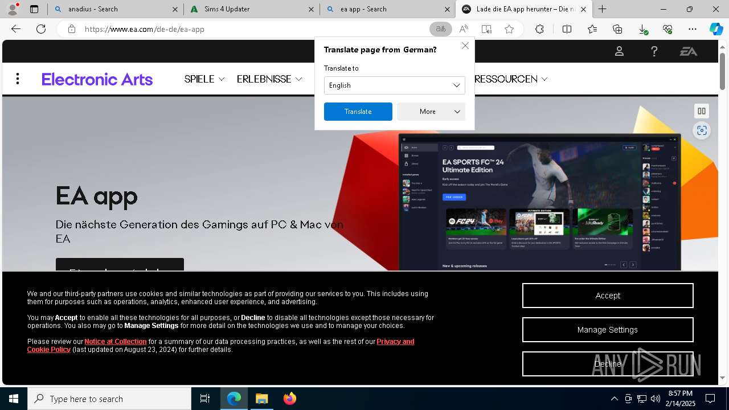The image size is (729, 410).
Task: Open the browser profile avatar icon
Action: pyautogui.click(x=12, y=9)
